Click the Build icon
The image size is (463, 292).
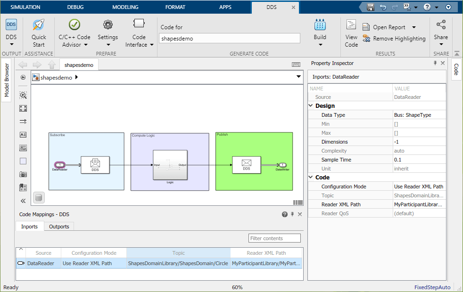point(320,25)
